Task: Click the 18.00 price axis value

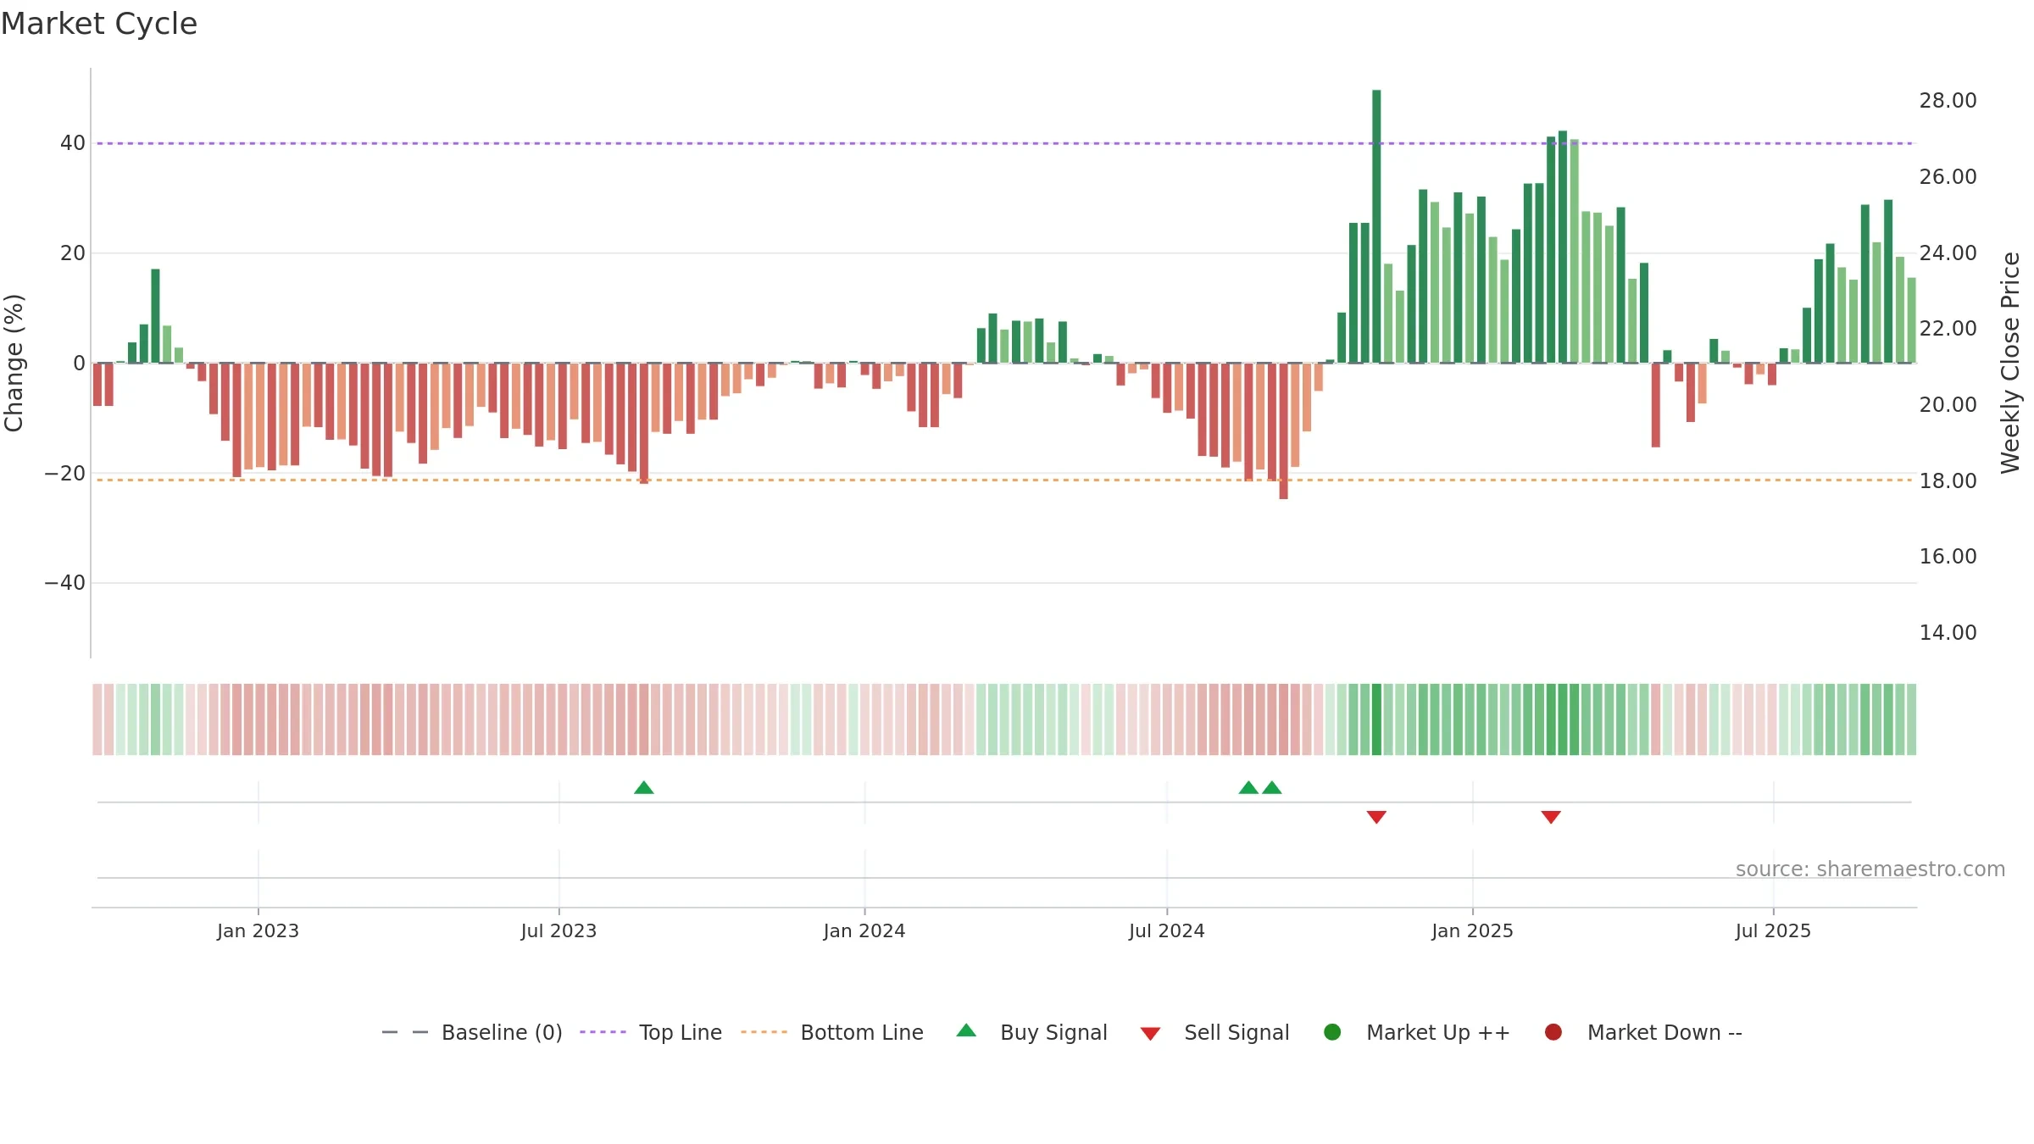Action: 1948,481
